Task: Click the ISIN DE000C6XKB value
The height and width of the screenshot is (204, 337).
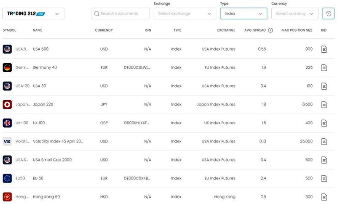Action: click(137, 178)
